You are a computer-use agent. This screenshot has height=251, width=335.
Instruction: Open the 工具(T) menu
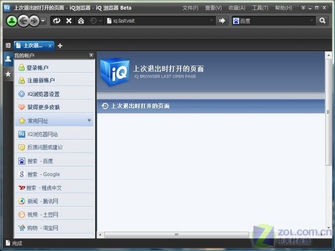(x=260, y=8)
